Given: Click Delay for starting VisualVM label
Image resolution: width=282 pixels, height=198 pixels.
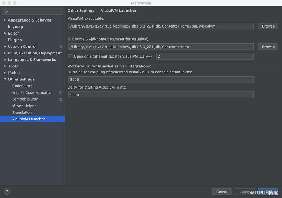Looking at the screenshot, I should (97, 87).
